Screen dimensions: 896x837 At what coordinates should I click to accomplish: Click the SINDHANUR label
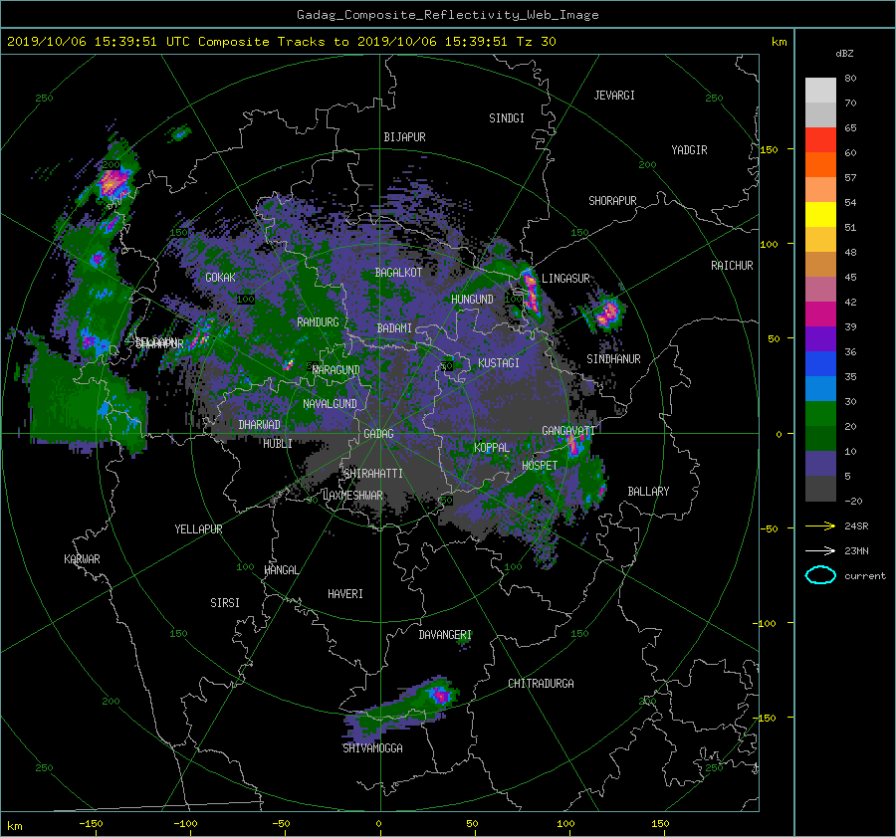(613, 359)
